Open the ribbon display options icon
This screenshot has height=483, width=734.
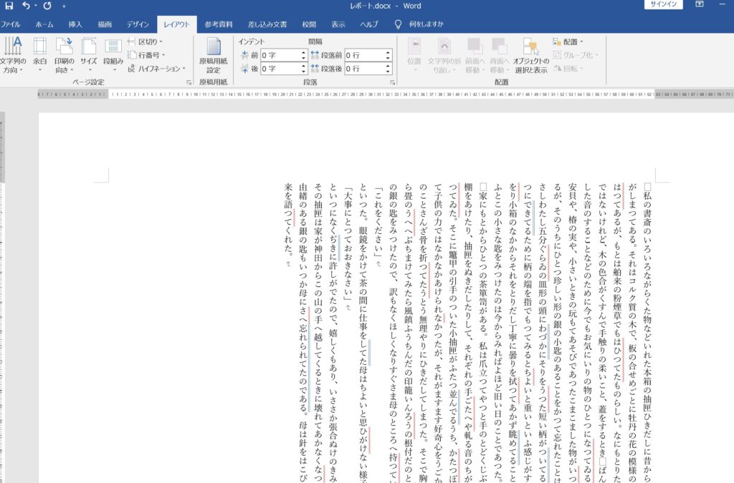coord(700,4)
